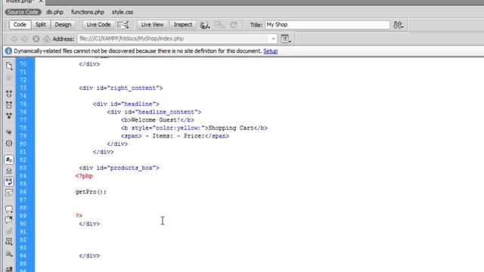Click the Setup link in info bar
The width and height of the screenshot is (484, 272).
click(271, 51)
